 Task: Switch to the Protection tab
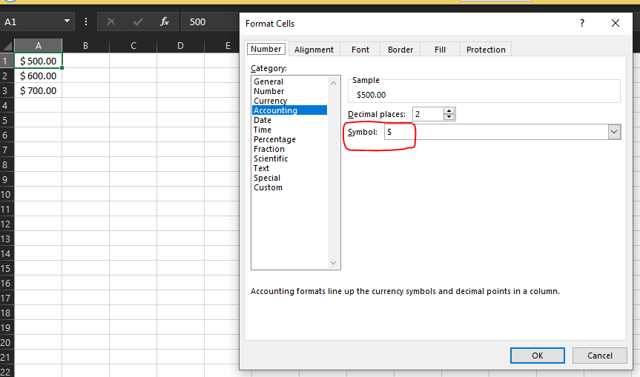coord(486,50)
